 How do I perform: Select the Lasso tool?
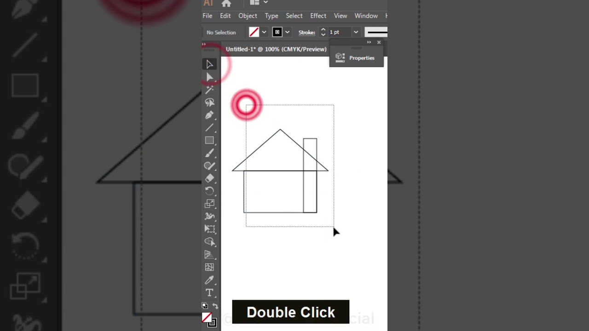tap(209, 103)
